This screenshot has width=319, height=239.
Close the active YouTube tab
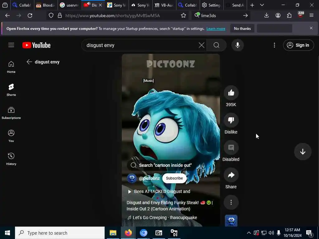click(x=100, y=5)
